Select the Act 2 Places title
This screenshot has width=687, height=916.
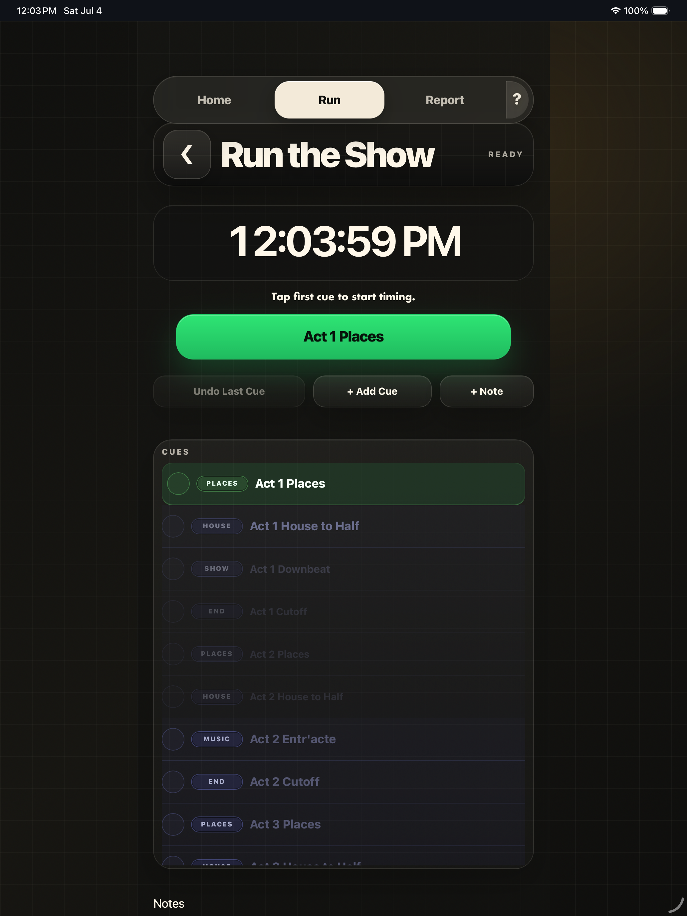280,655
